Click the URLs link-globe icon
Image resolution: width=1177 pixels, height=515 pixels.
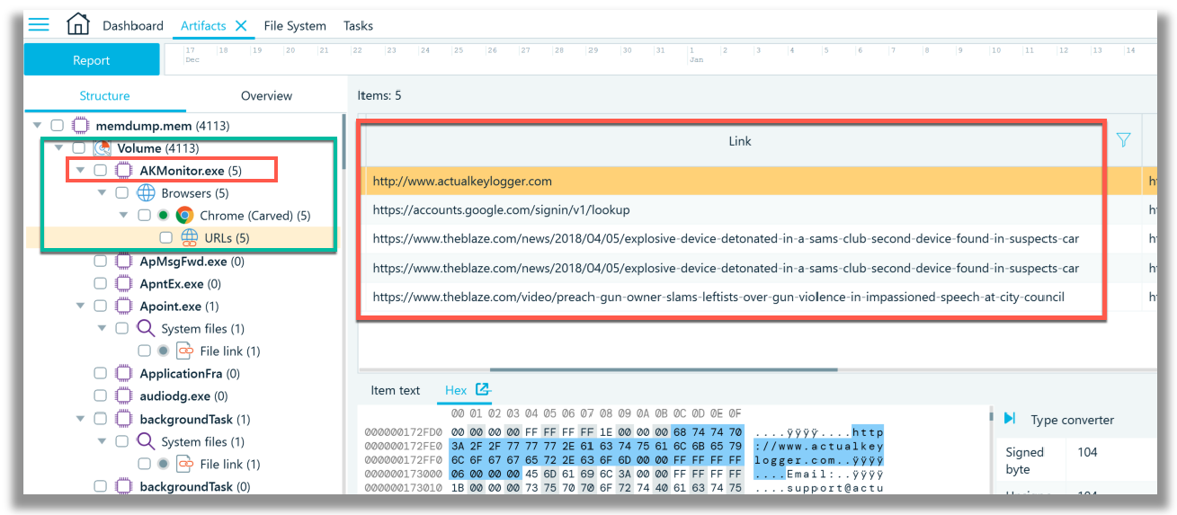pyautogui.click(x=190, y=238)
